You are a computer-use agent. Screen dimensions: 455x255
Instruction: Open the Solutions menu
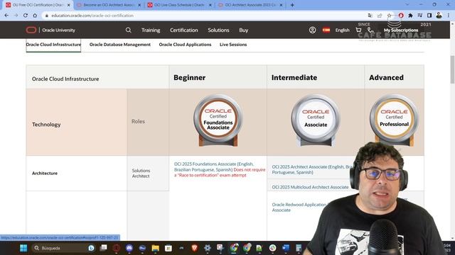tap(218, 30)
